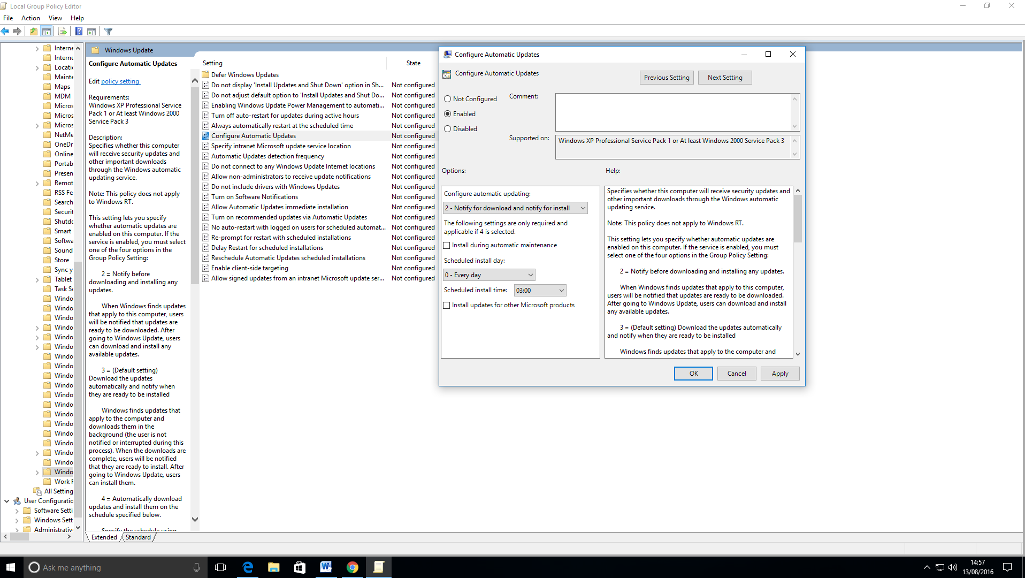Toggle Show/Hide Console Tree toolbar icon
1025x578 pixels.
47,32
